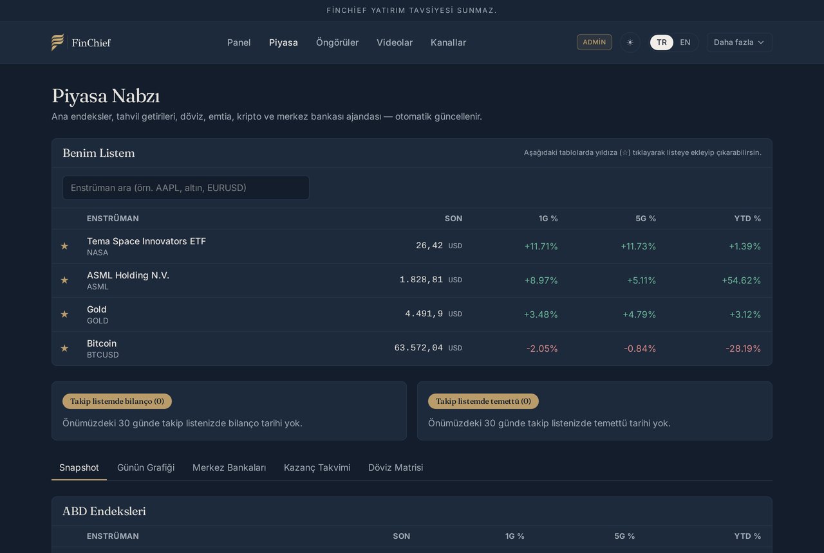Open the Panel nav item
Image resolution: width=824 pixels, height=553 pixels.
click(x=239, y=42)
